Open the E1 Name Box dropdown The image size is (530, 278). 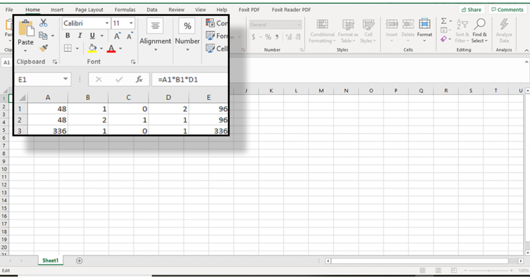(x=65, y=79)
